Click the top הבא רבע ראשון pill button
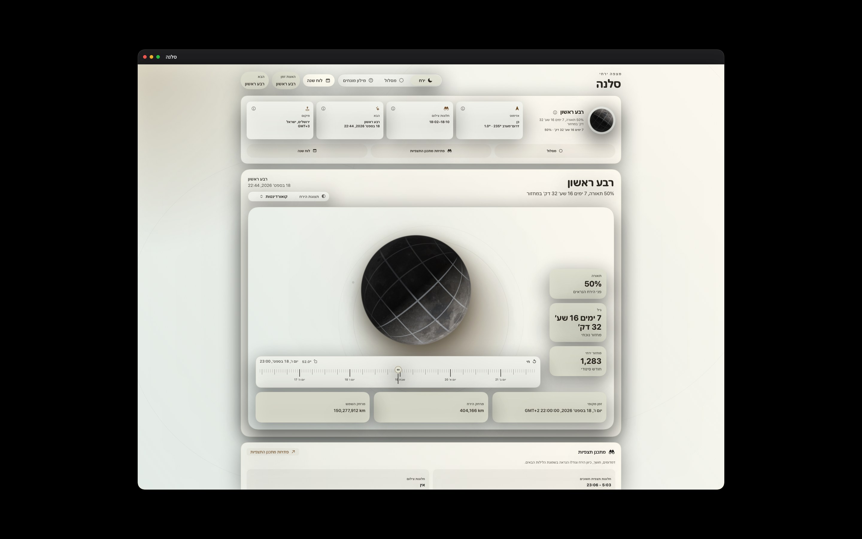This screenshot has width=862, height=539. [255, 81]
